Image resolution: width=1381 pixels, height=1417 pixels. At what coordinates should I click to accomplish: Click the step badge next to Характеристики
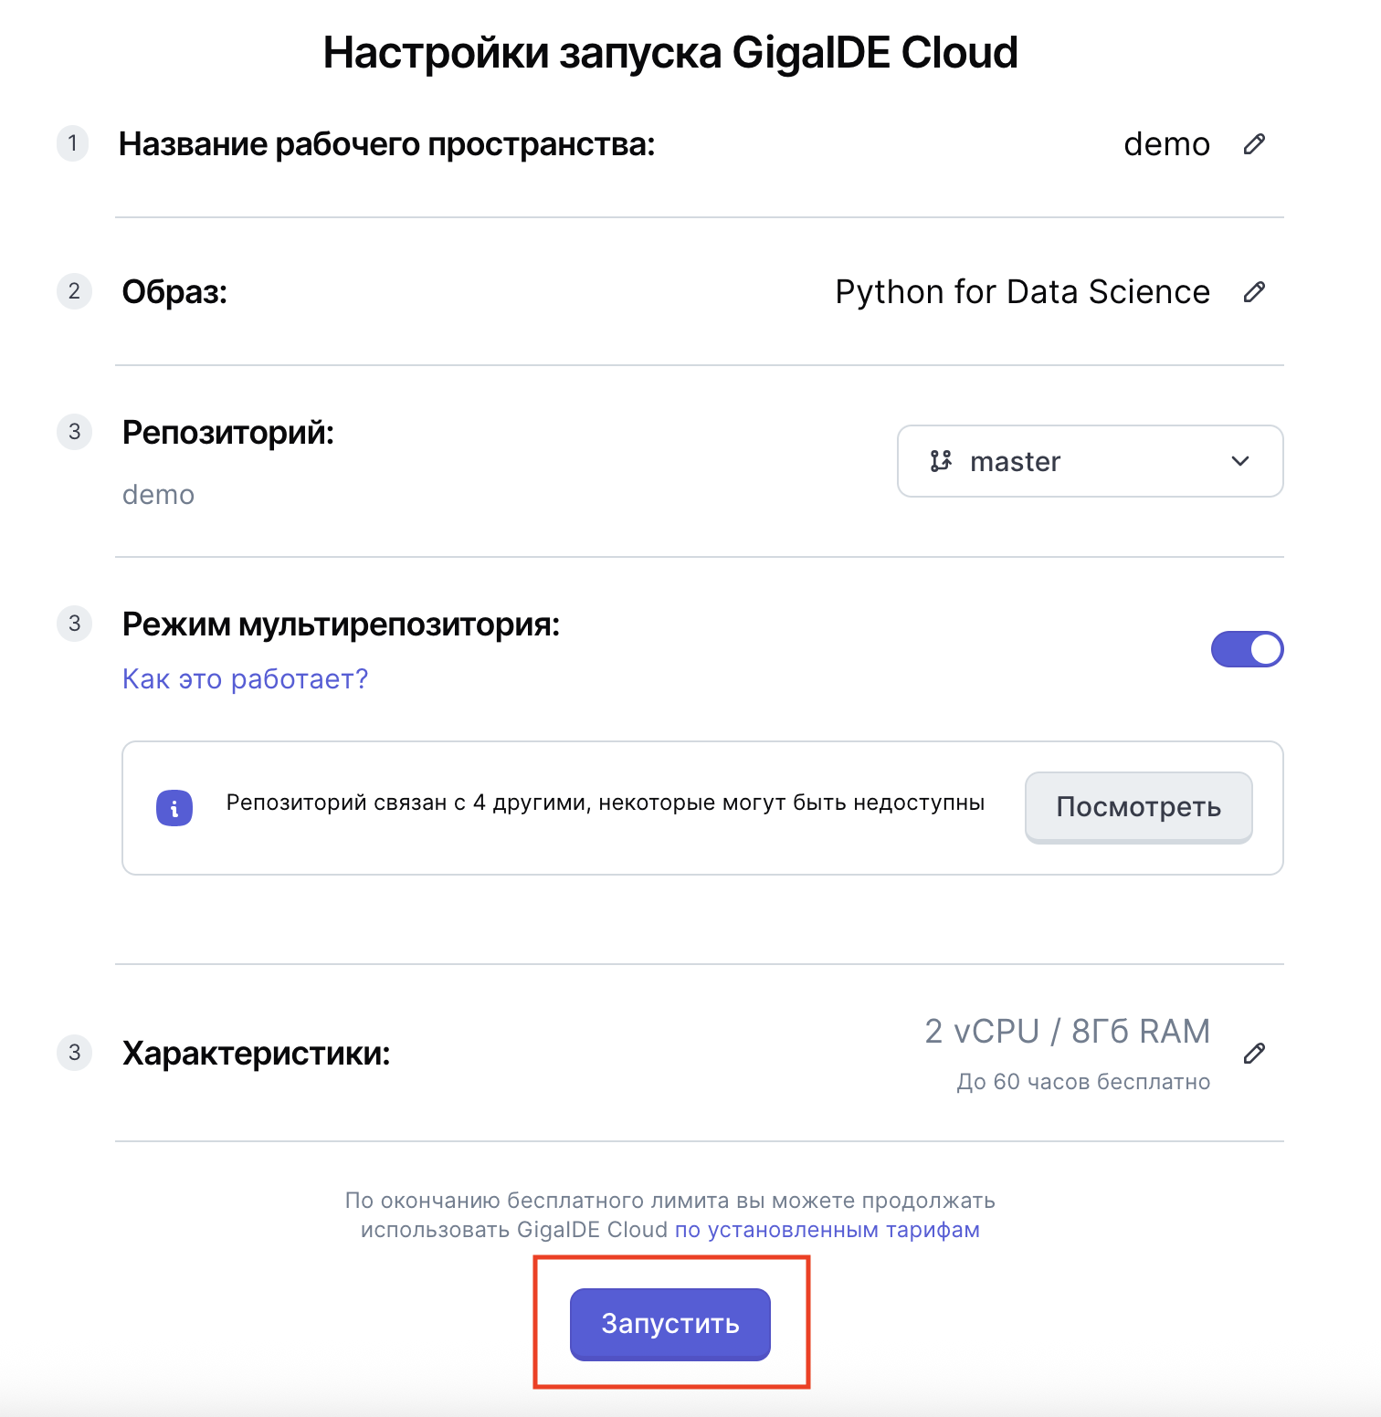click(74, 1054)
